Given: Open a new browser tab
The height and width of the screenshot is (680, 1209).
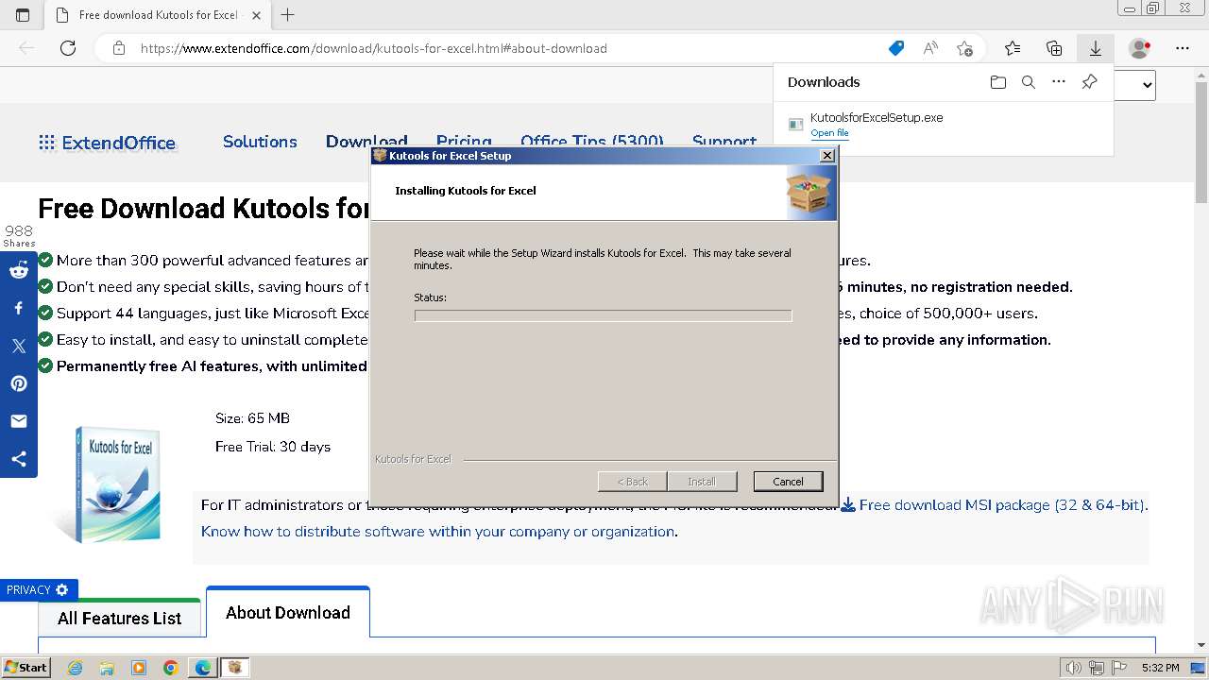Looking at the screenshot, I should pyautogui.click(x=288, y=14).
